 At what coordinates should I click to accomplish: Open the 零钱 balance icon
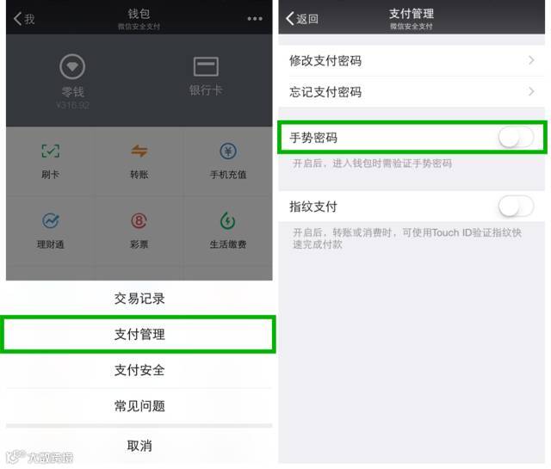[72, 66]
